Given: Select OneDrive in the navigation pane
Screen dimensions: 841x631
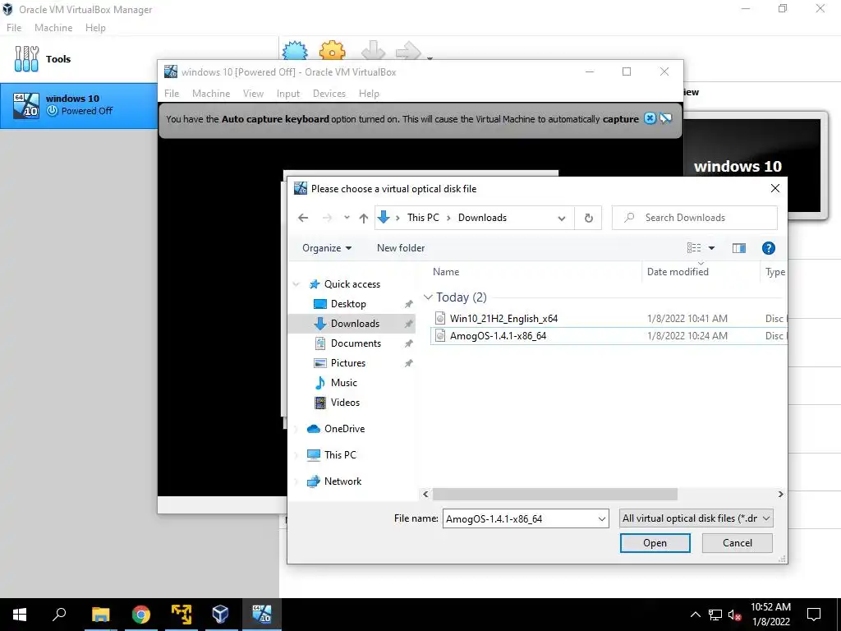Looking at the screenshot, I should click(x=344, y=429).
